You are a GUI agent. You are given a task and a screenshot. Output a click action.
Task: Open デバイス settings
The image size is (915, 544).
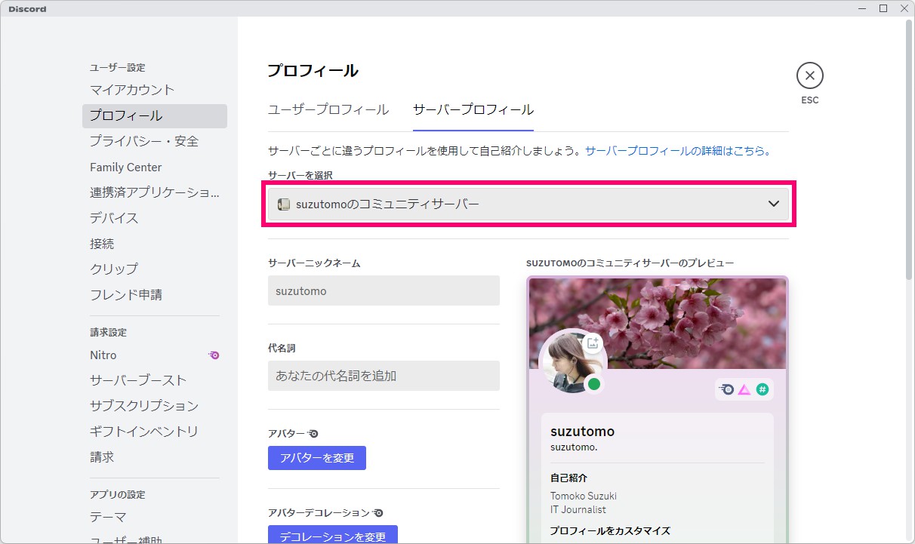pyautogui.click(x=155, y=218)
